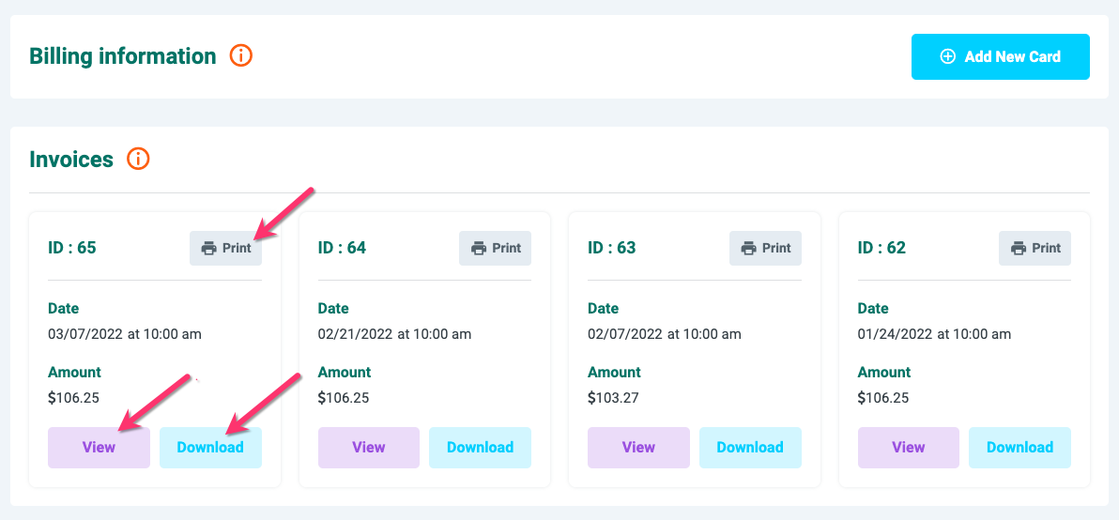Click the printer icon on invoice 63
This screenshot has height=520, width=1119.
tap(748, 249)
